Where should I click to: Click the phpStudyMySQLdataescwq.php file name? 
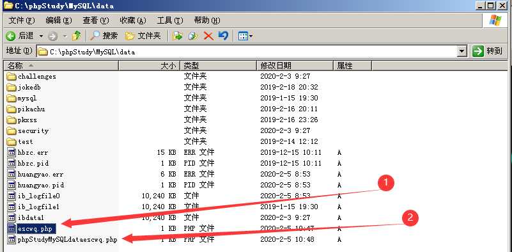pyautogui.click(x=67, y=239)
